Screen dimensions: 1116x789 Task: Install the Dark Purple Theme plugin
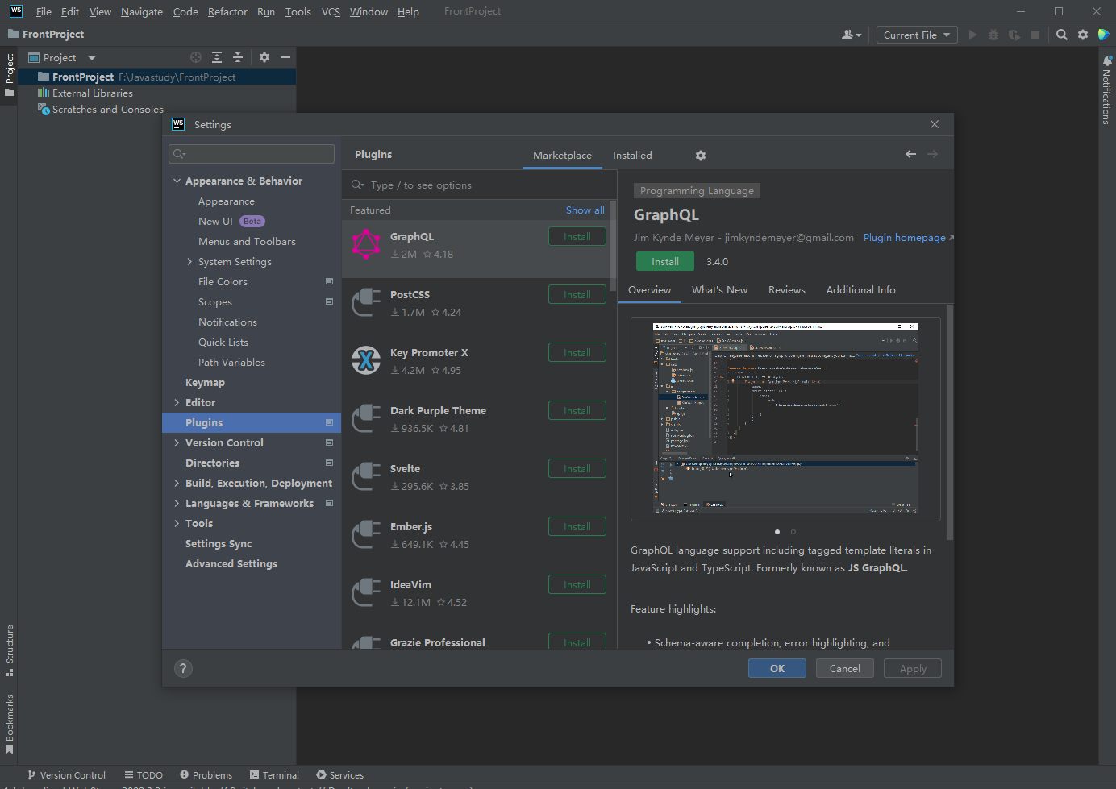pos(577,411)
